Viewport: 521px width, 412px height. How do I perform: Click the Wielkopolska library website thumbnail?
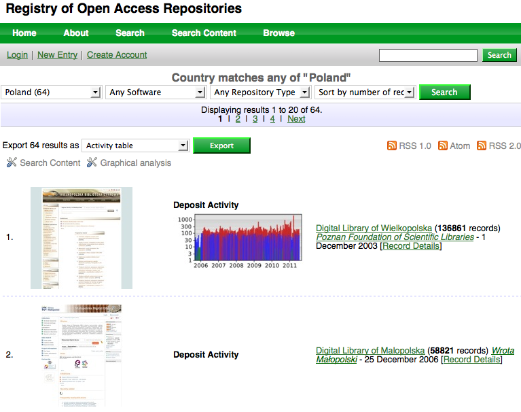(x=82, y=238)
